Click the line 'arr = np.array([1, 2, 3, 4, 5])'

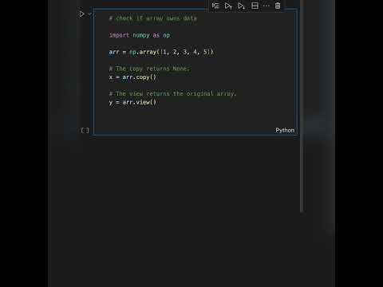pos(161,52)
